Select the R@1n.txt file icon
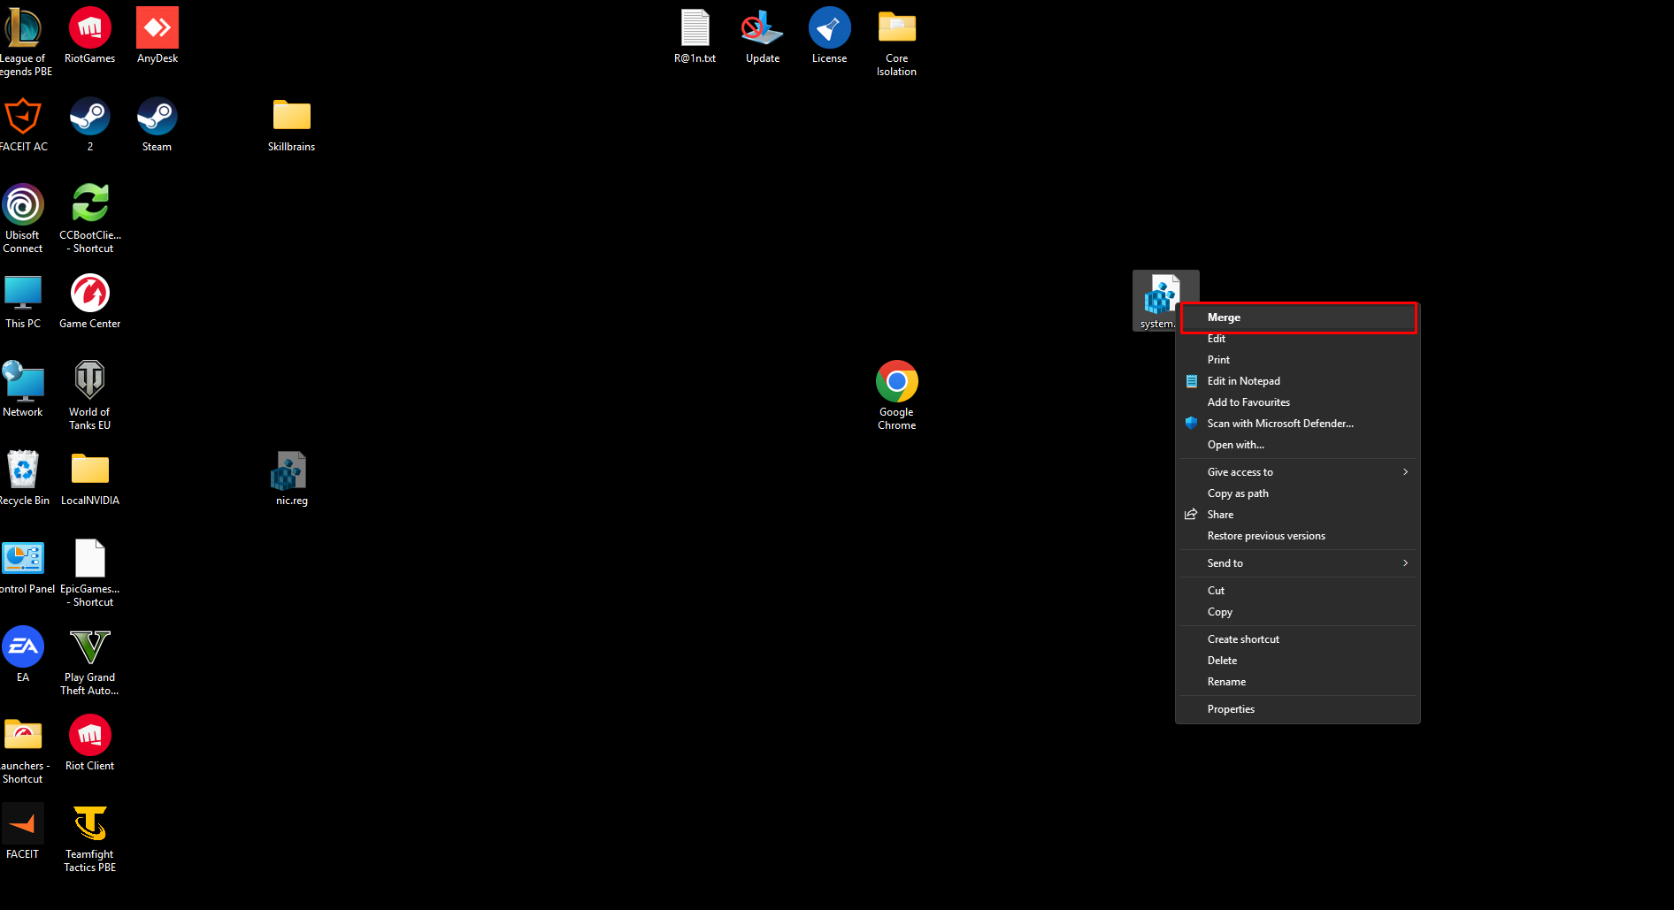 [x=695, y=36]
